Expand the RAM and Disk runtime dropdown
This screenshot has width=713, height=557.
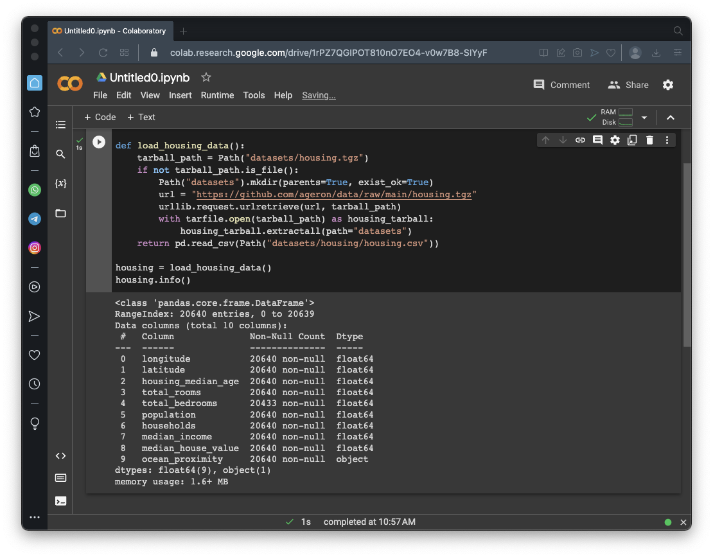[644, 118]
